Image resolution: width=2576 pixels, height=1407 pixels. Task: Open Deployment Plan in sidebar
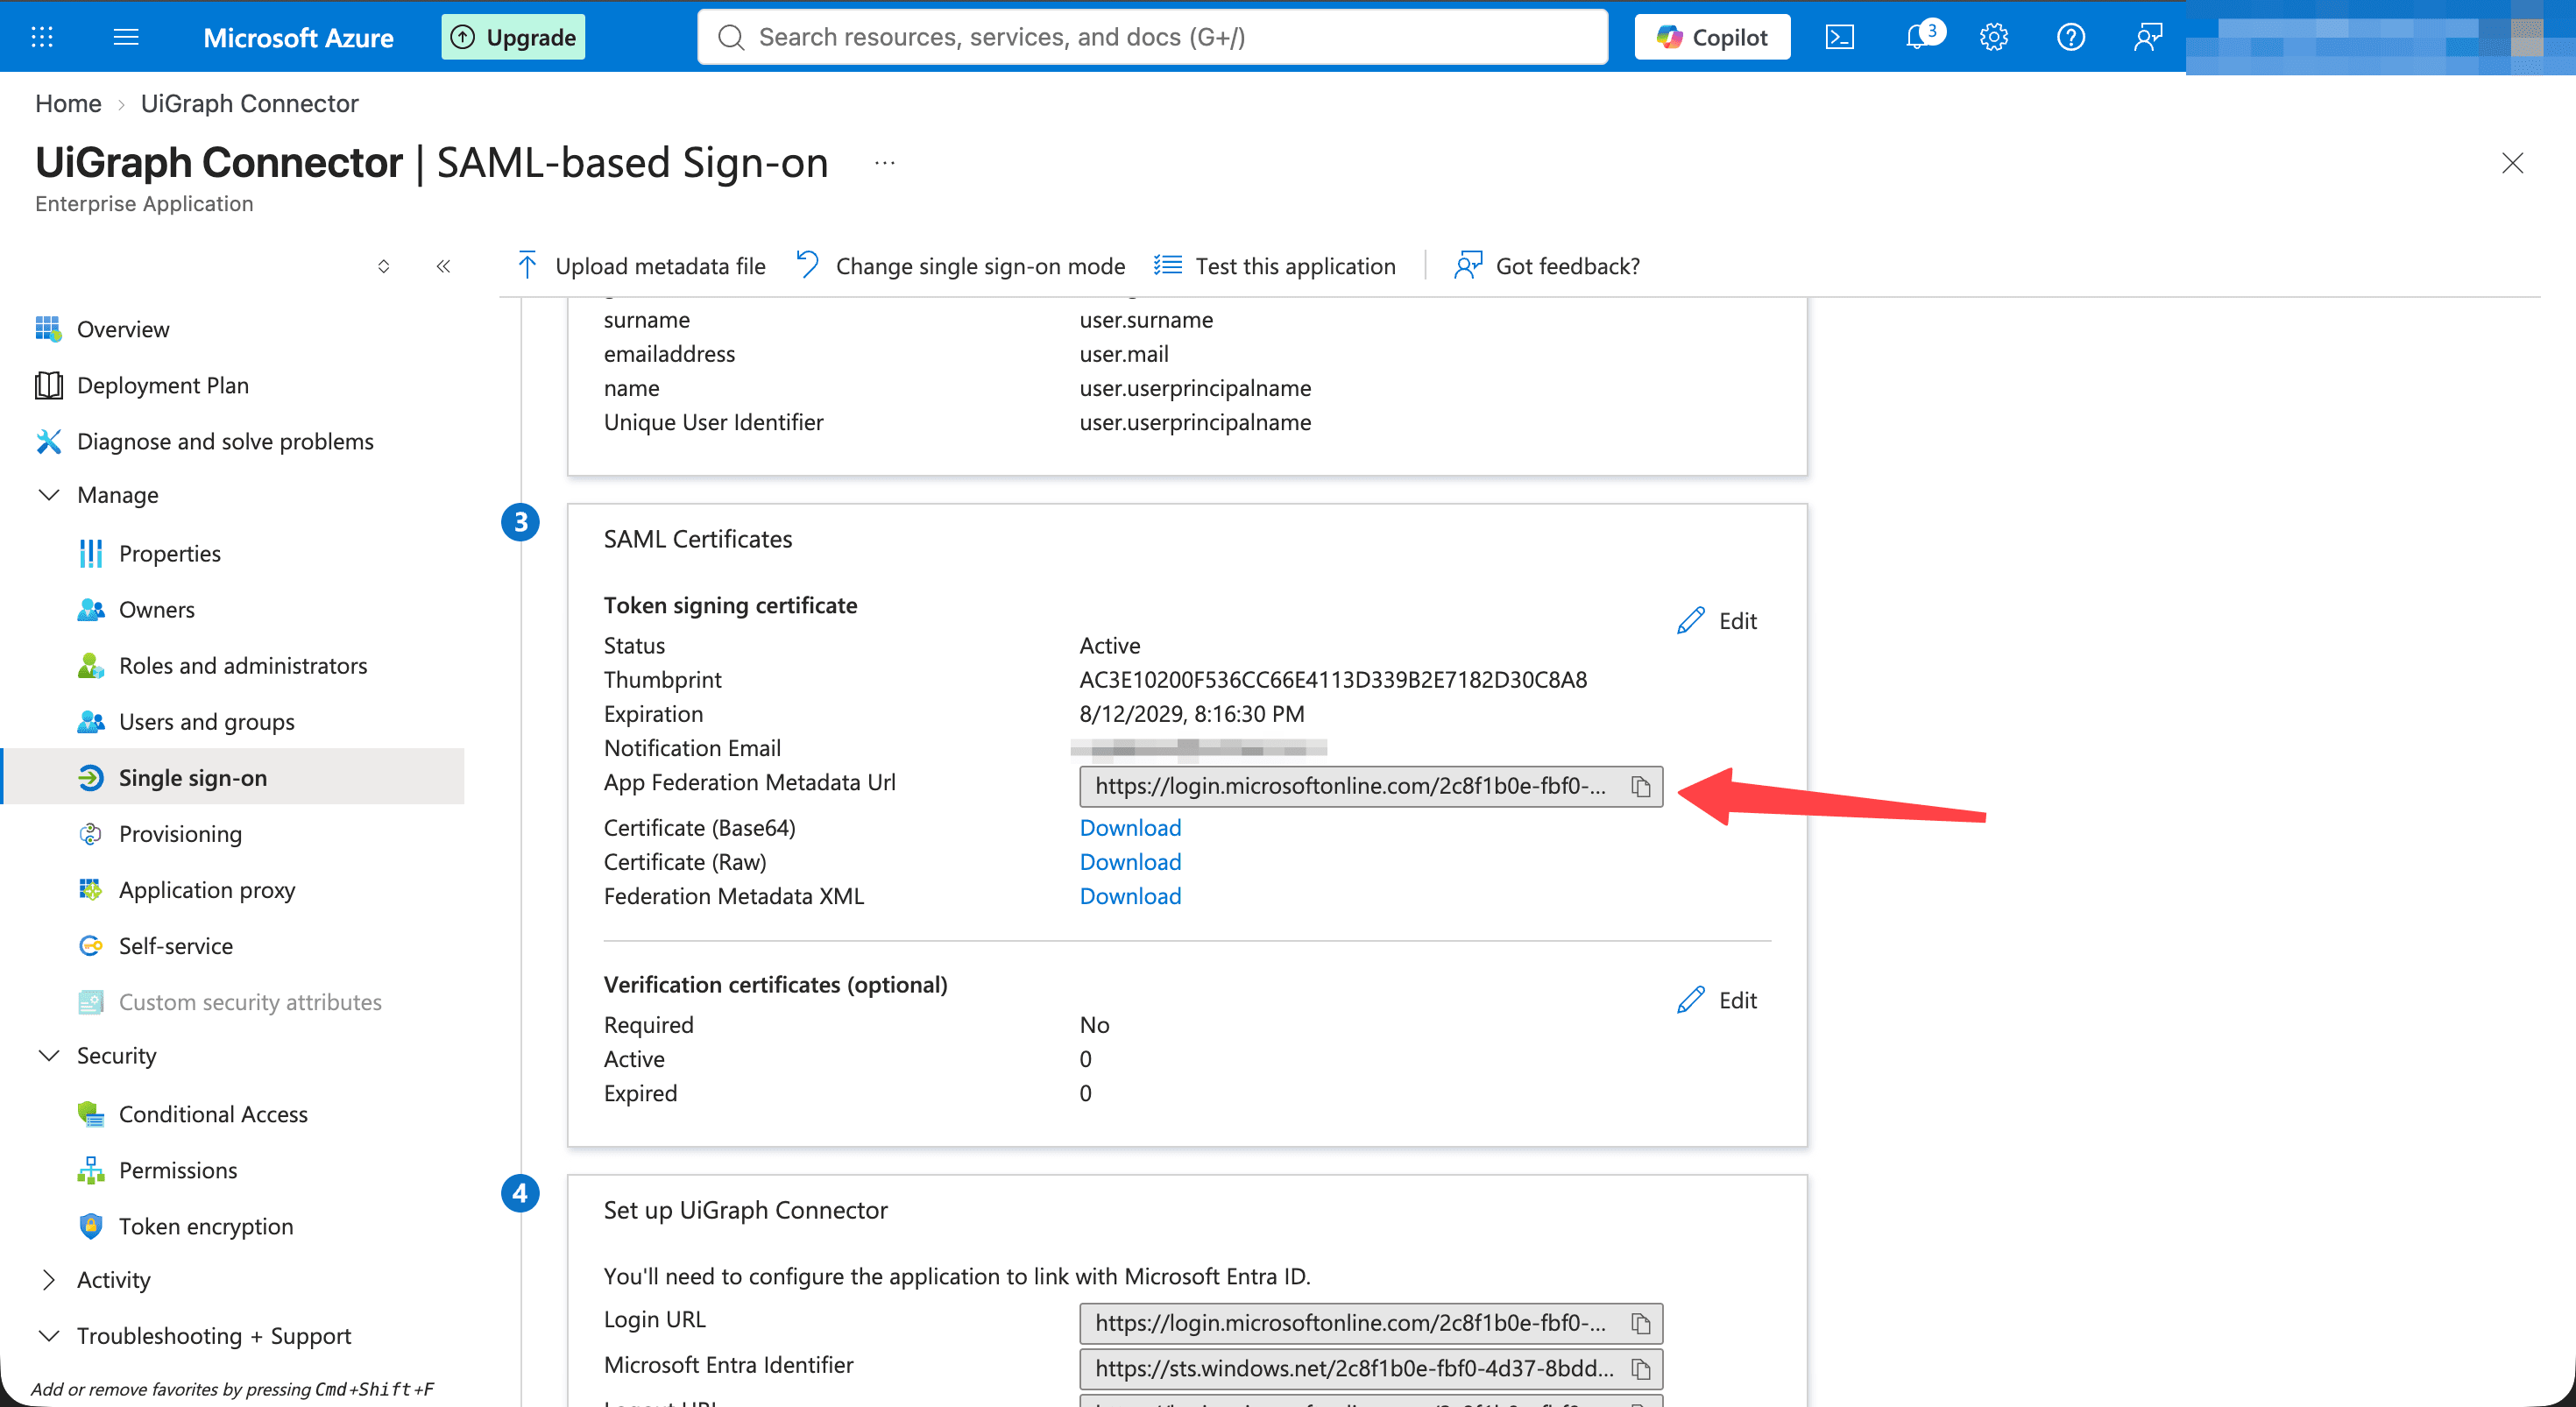pos(162,385)
